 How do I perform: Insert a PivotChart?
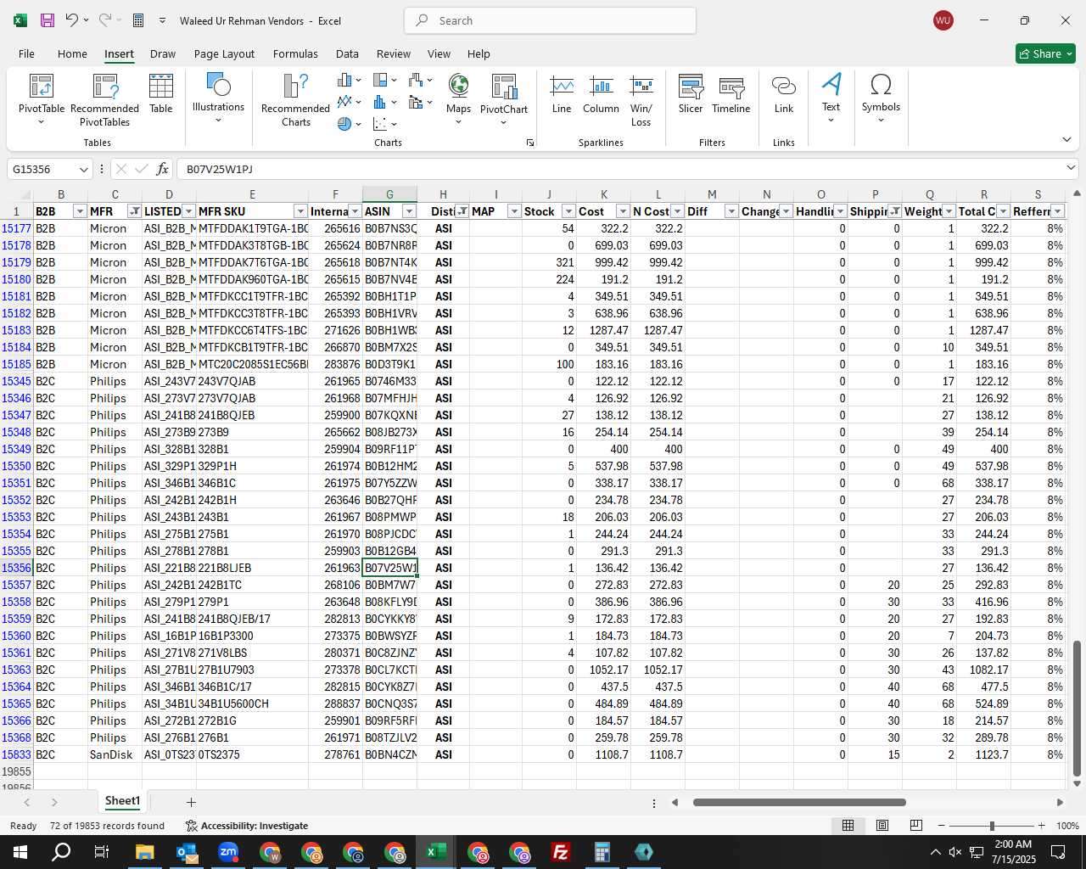[504, 99]
